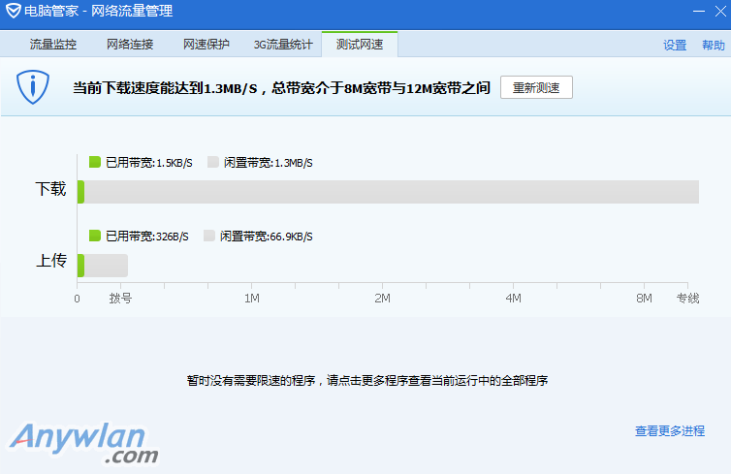Open the 流量监控 tab
Image resolution: width=731 pixels, height=474 pixels.
tap(52, 45)
